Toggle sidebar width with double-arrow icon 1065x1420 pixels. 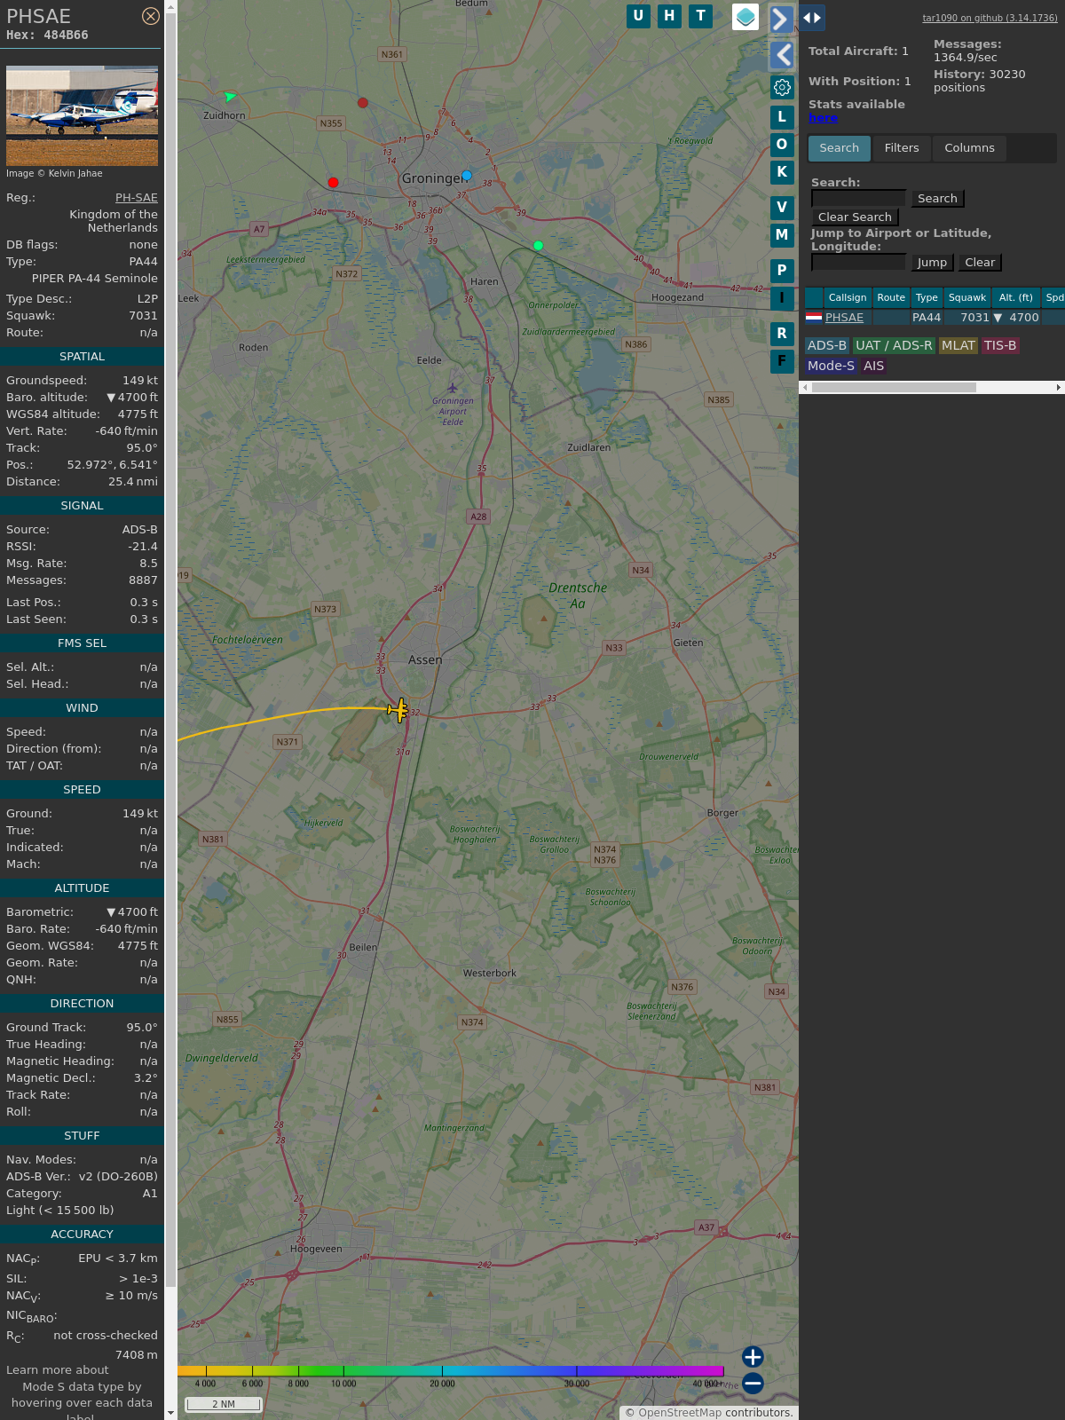(812, 18)
